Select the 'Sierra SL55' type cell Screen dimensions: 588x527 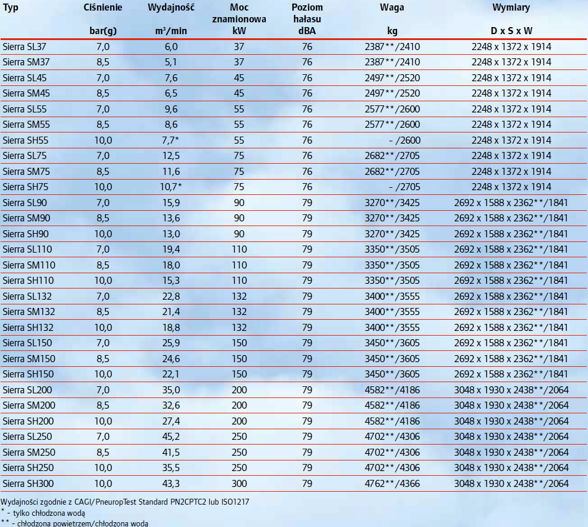pos(25,109)
